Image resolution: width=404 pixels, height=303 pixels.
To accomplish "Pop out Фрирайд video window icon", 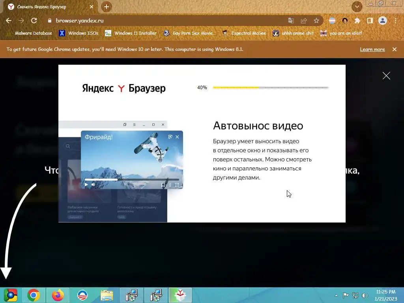I will (x=170, y=137).
